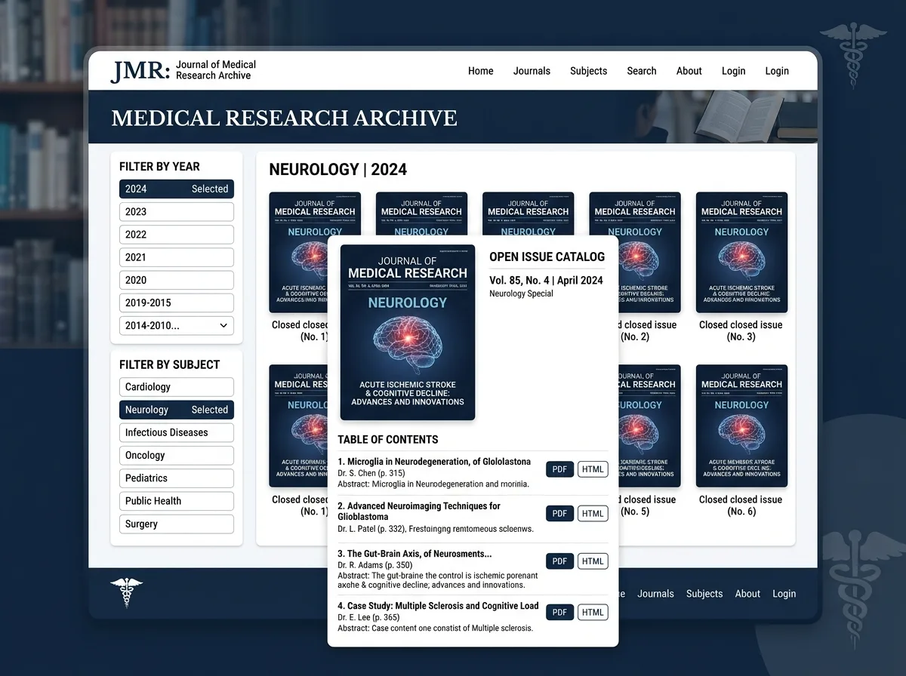Select the 2024 year filter

point(177,189)
